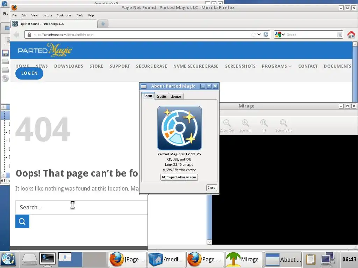
Task: Open the DOCUMENTS navigation link
Action: click(x=337, y=66)
